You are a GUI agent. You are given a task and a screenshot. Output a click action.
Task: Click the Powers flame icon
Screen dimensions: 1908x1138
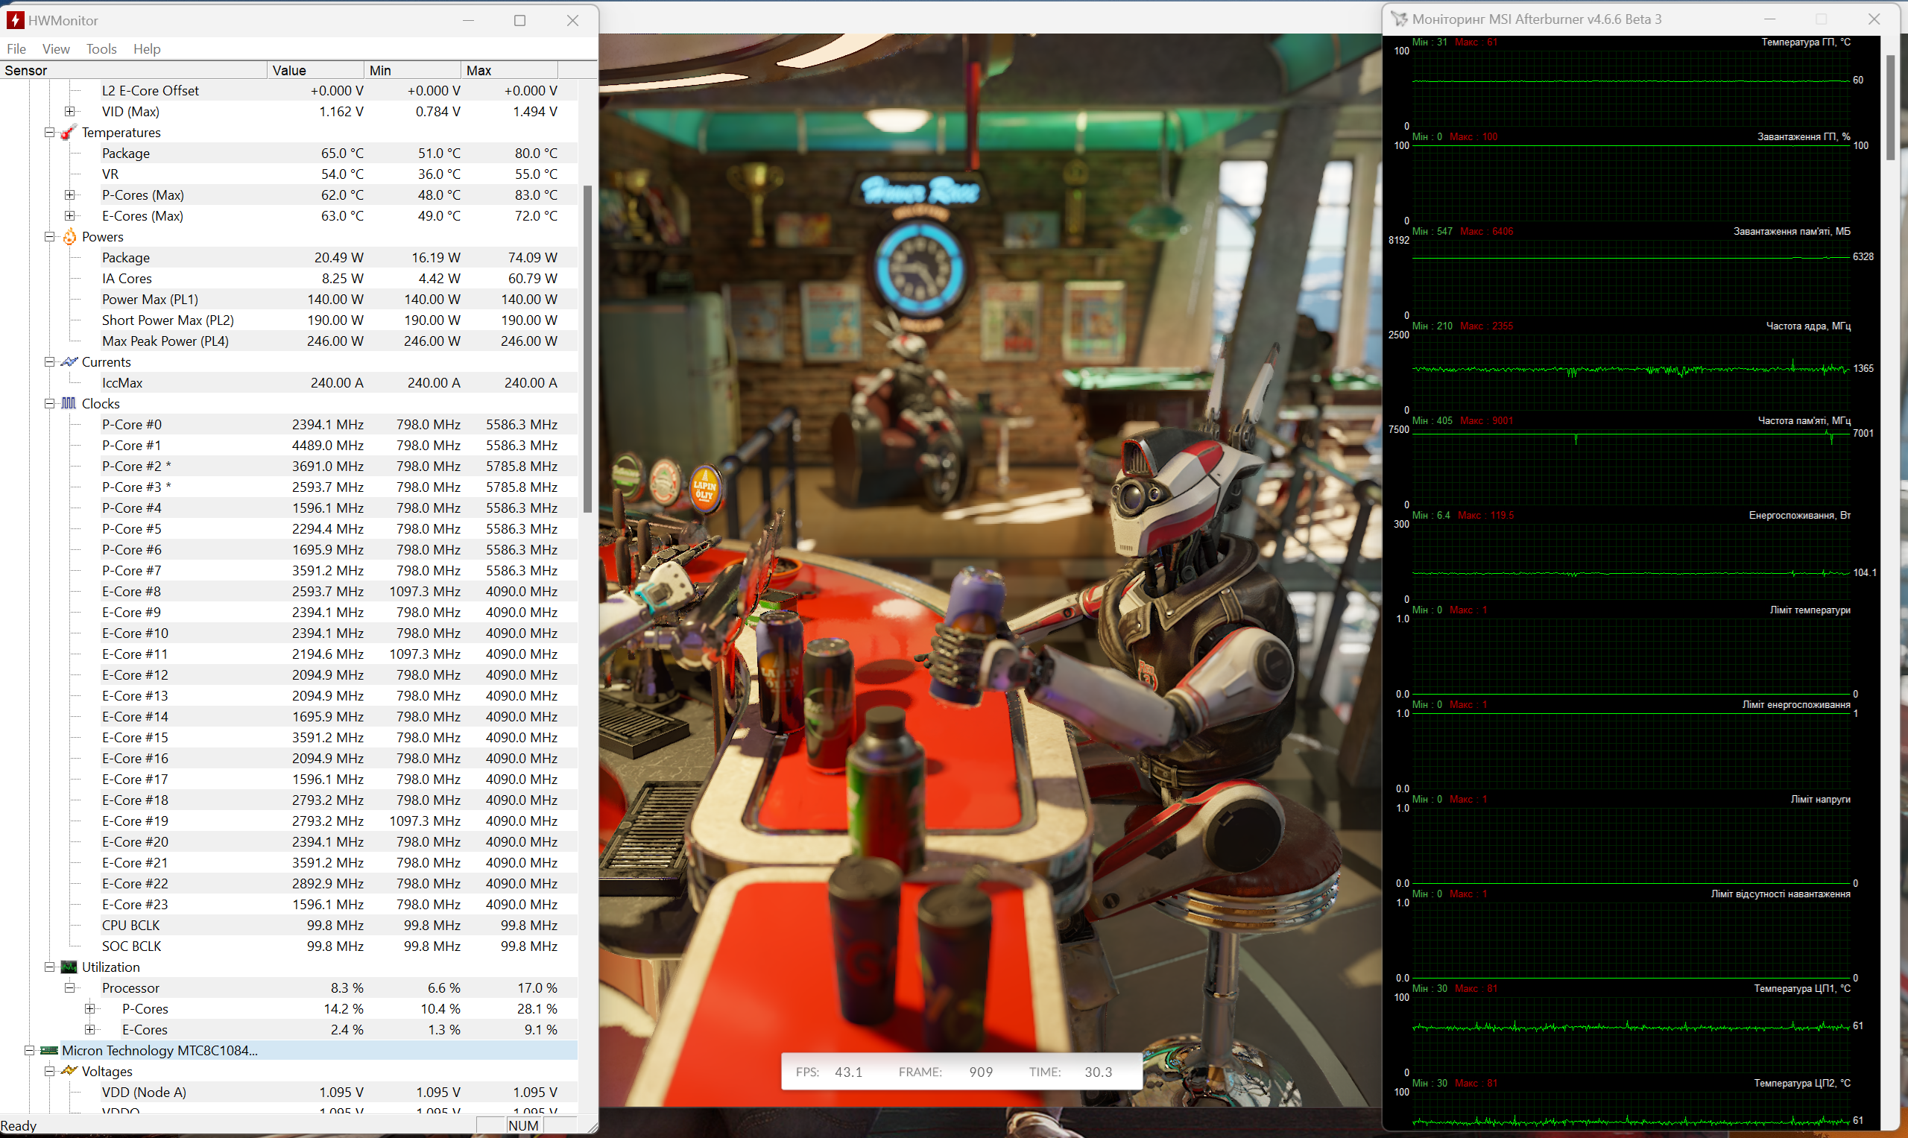(x=69, y=237)
